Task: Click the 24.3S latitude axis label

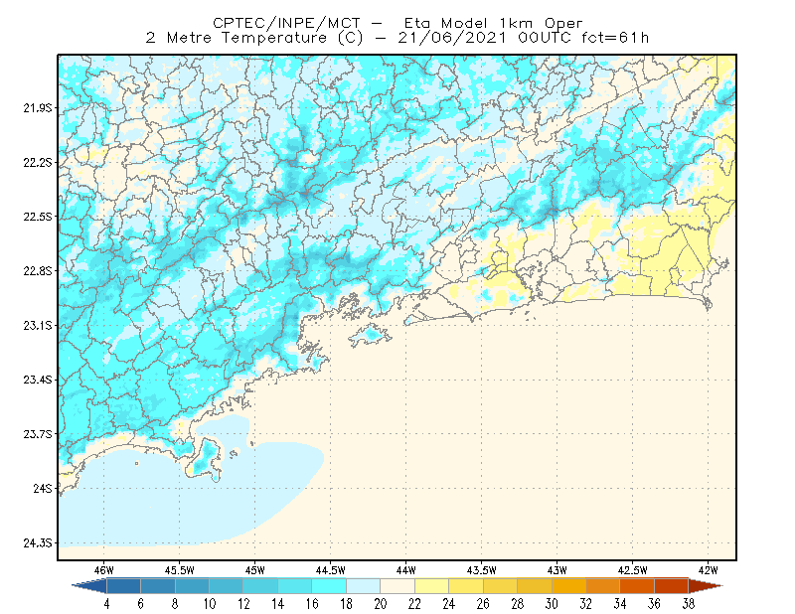Action: click(38, 543)
